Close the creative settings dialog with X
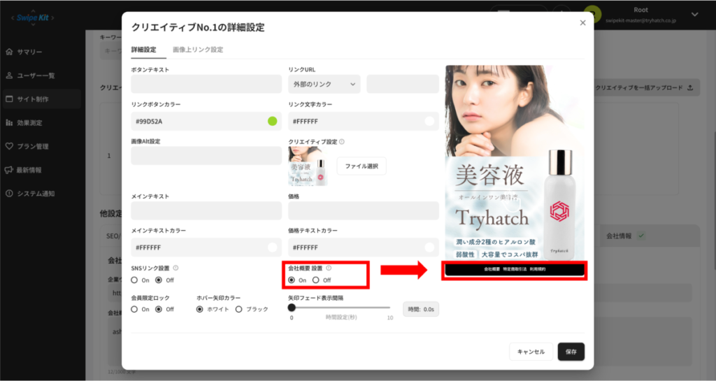The image size is (716, 381). pyautogui.click(x=582, y=23)
